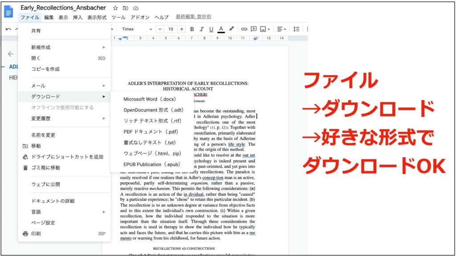This screenshot has height=256, width=456.
Task: Select ドキュメントの詳細
Action: pos(64,201)
